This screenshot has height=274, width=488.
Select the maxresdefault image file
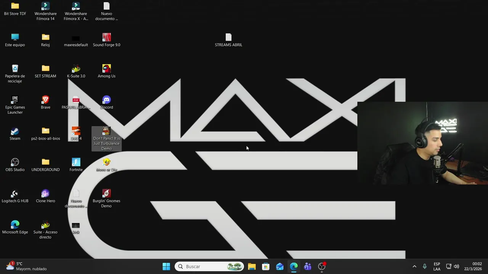pos(76,40)
